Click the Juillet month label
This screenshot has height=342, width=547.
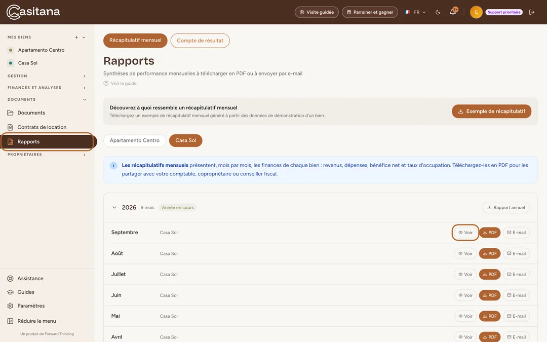pyautogui.click(x=118, y=274)
